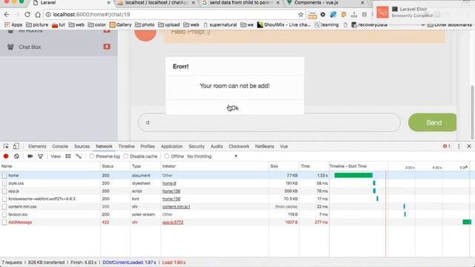
Task: Open the Vue DevTools tab
Action: click(x=284, y=146)
